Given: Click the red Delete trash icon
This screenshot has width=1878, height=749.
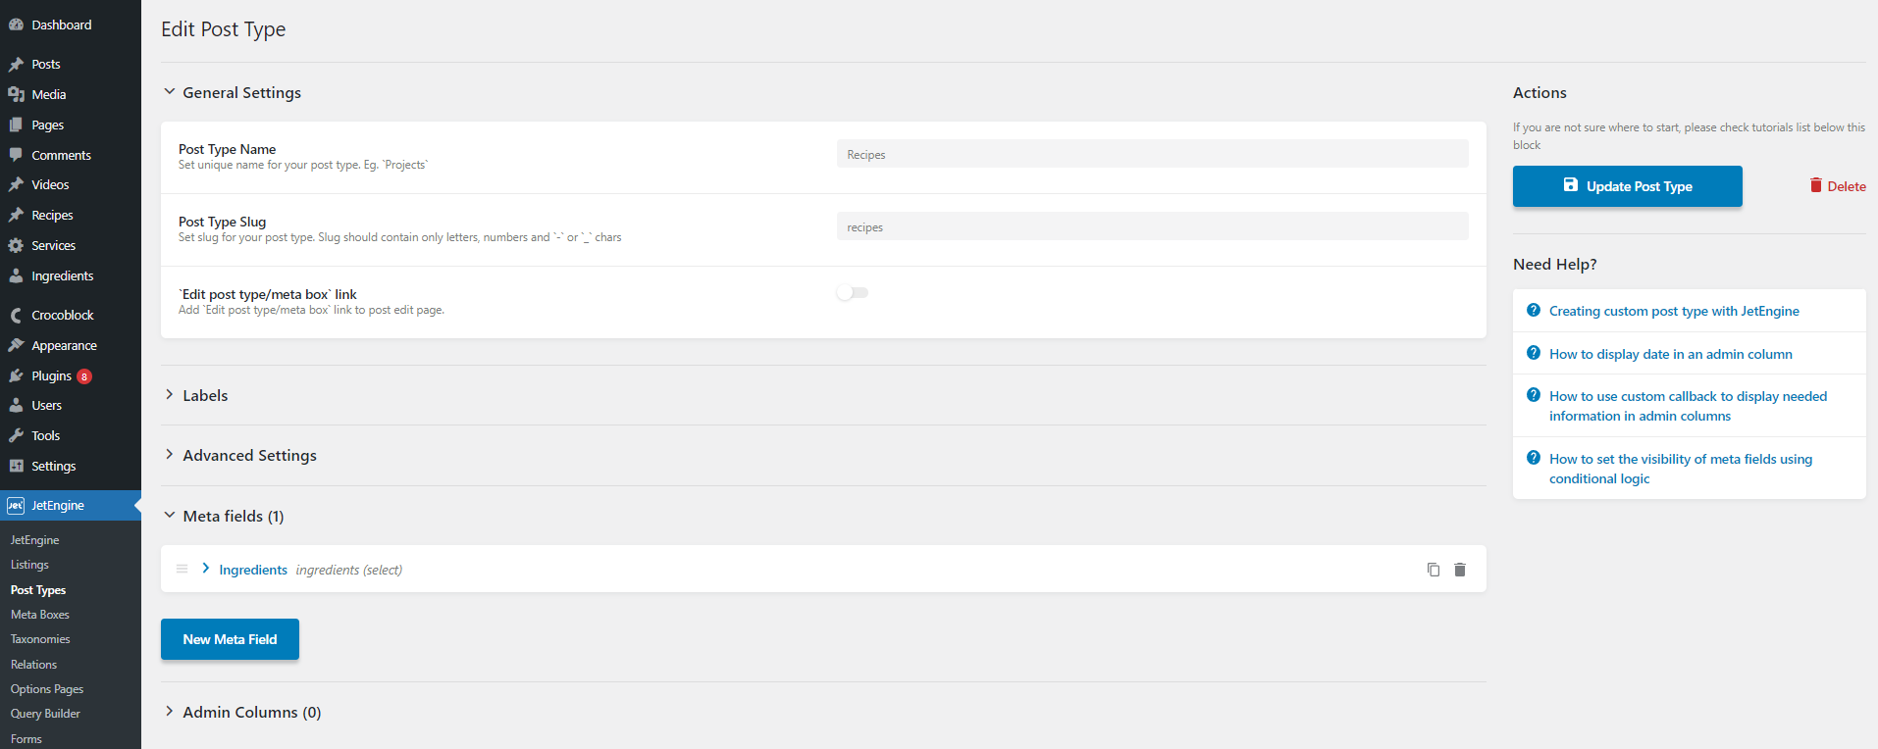Looking at the screenshot, I should click(x=1816, y=185).
